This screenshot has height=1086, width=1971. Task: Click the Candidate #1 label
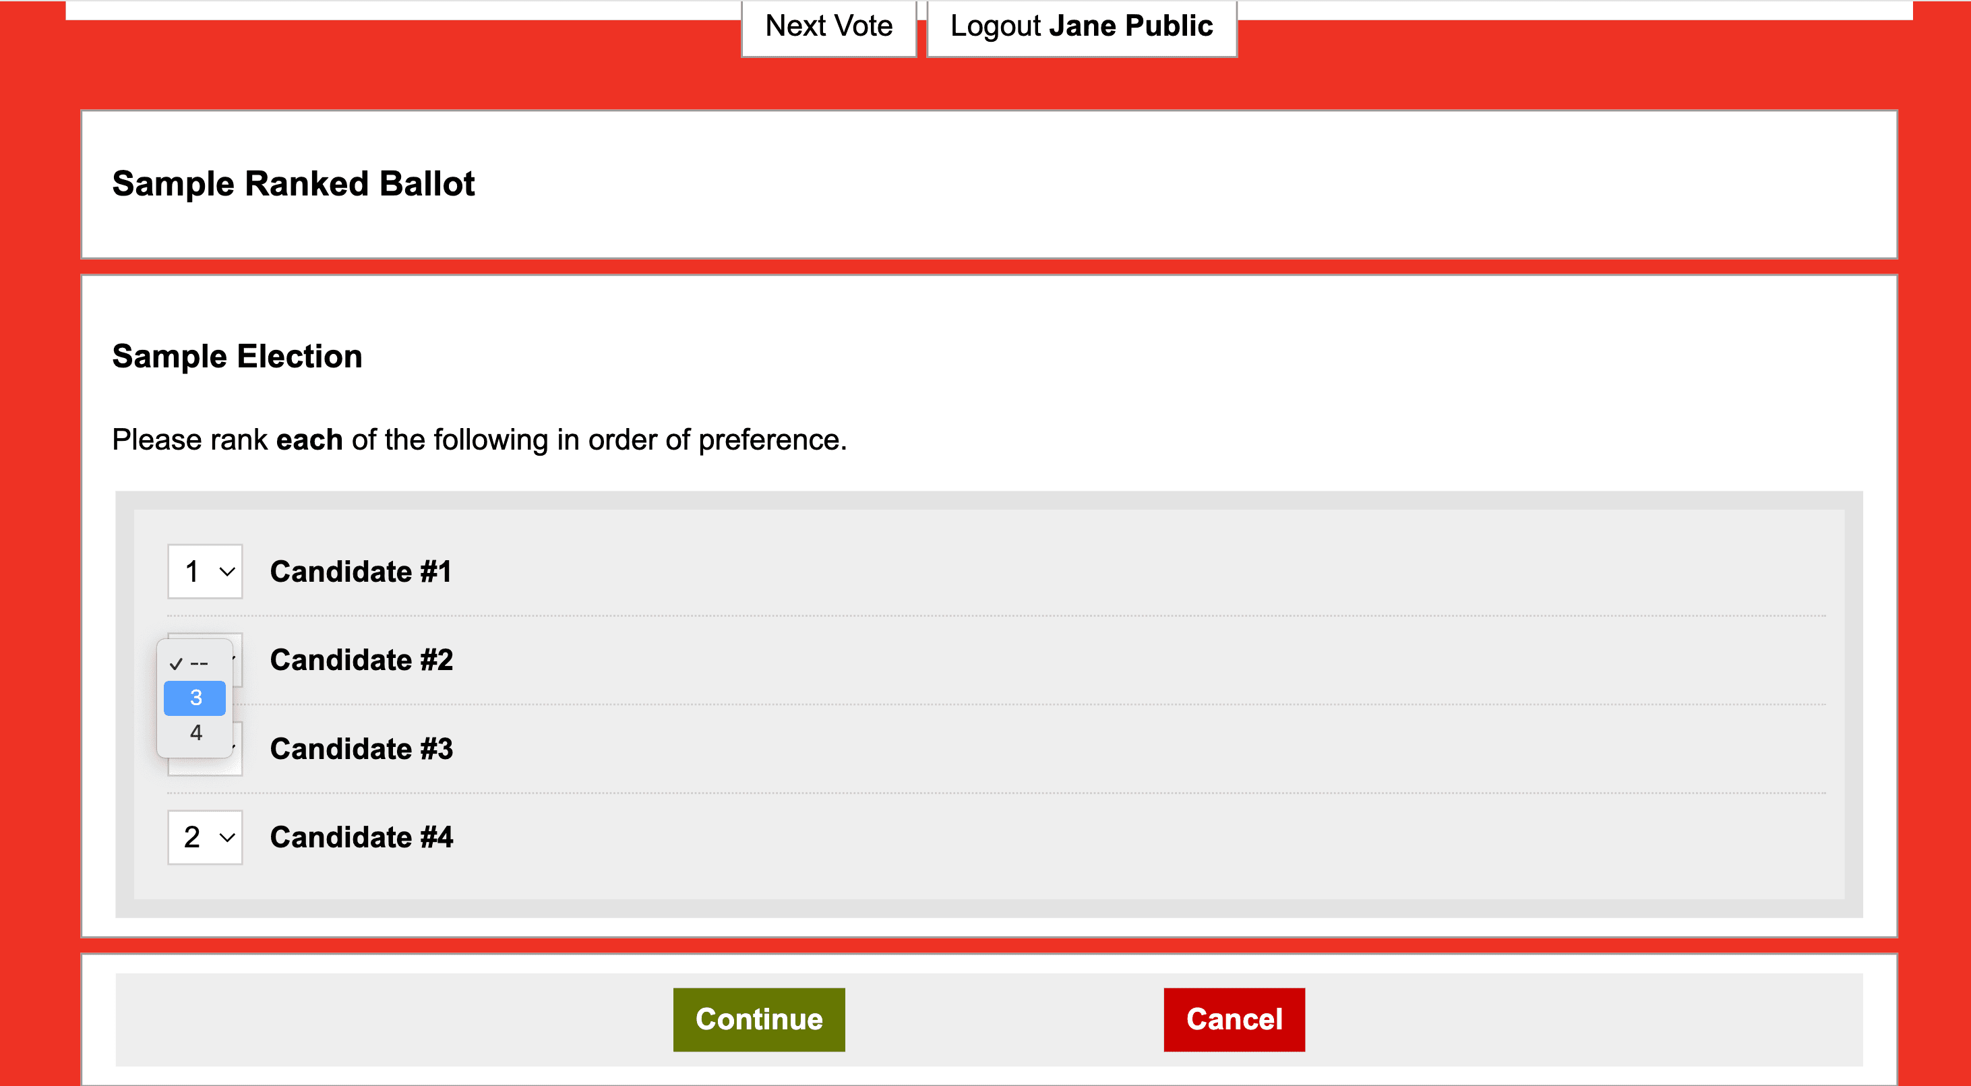click(x=361, y=572)
